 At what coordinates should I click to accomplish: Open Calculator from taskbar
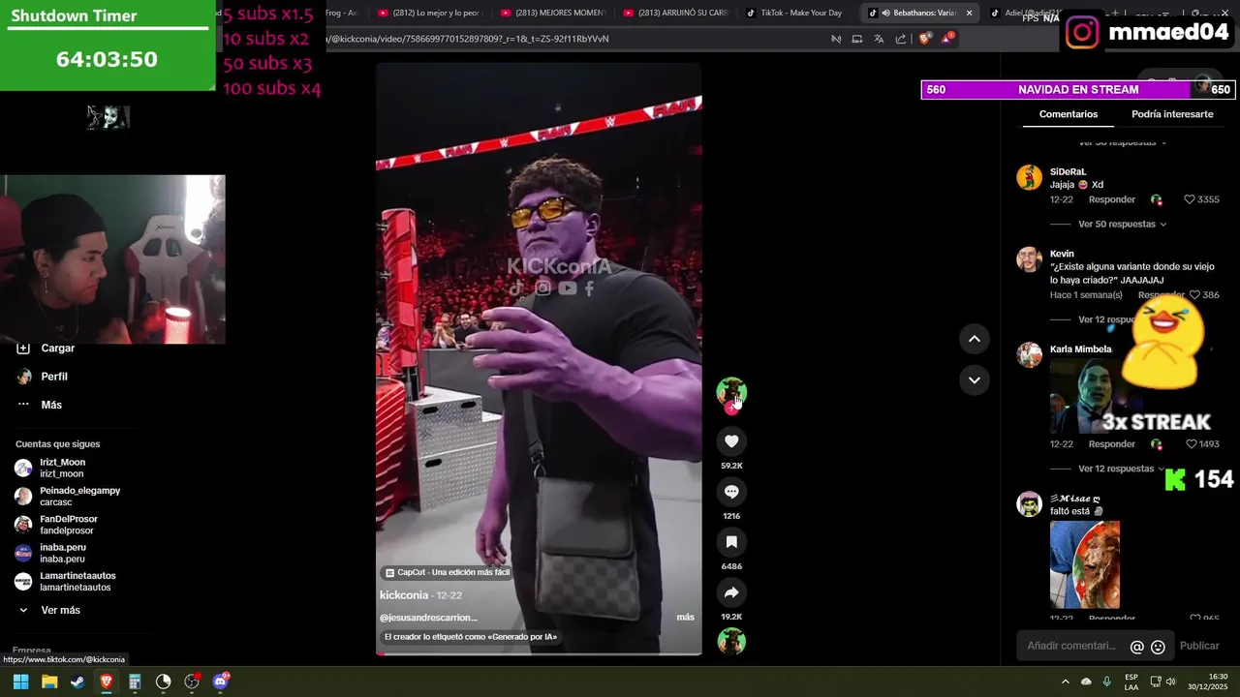coord(135,682)
